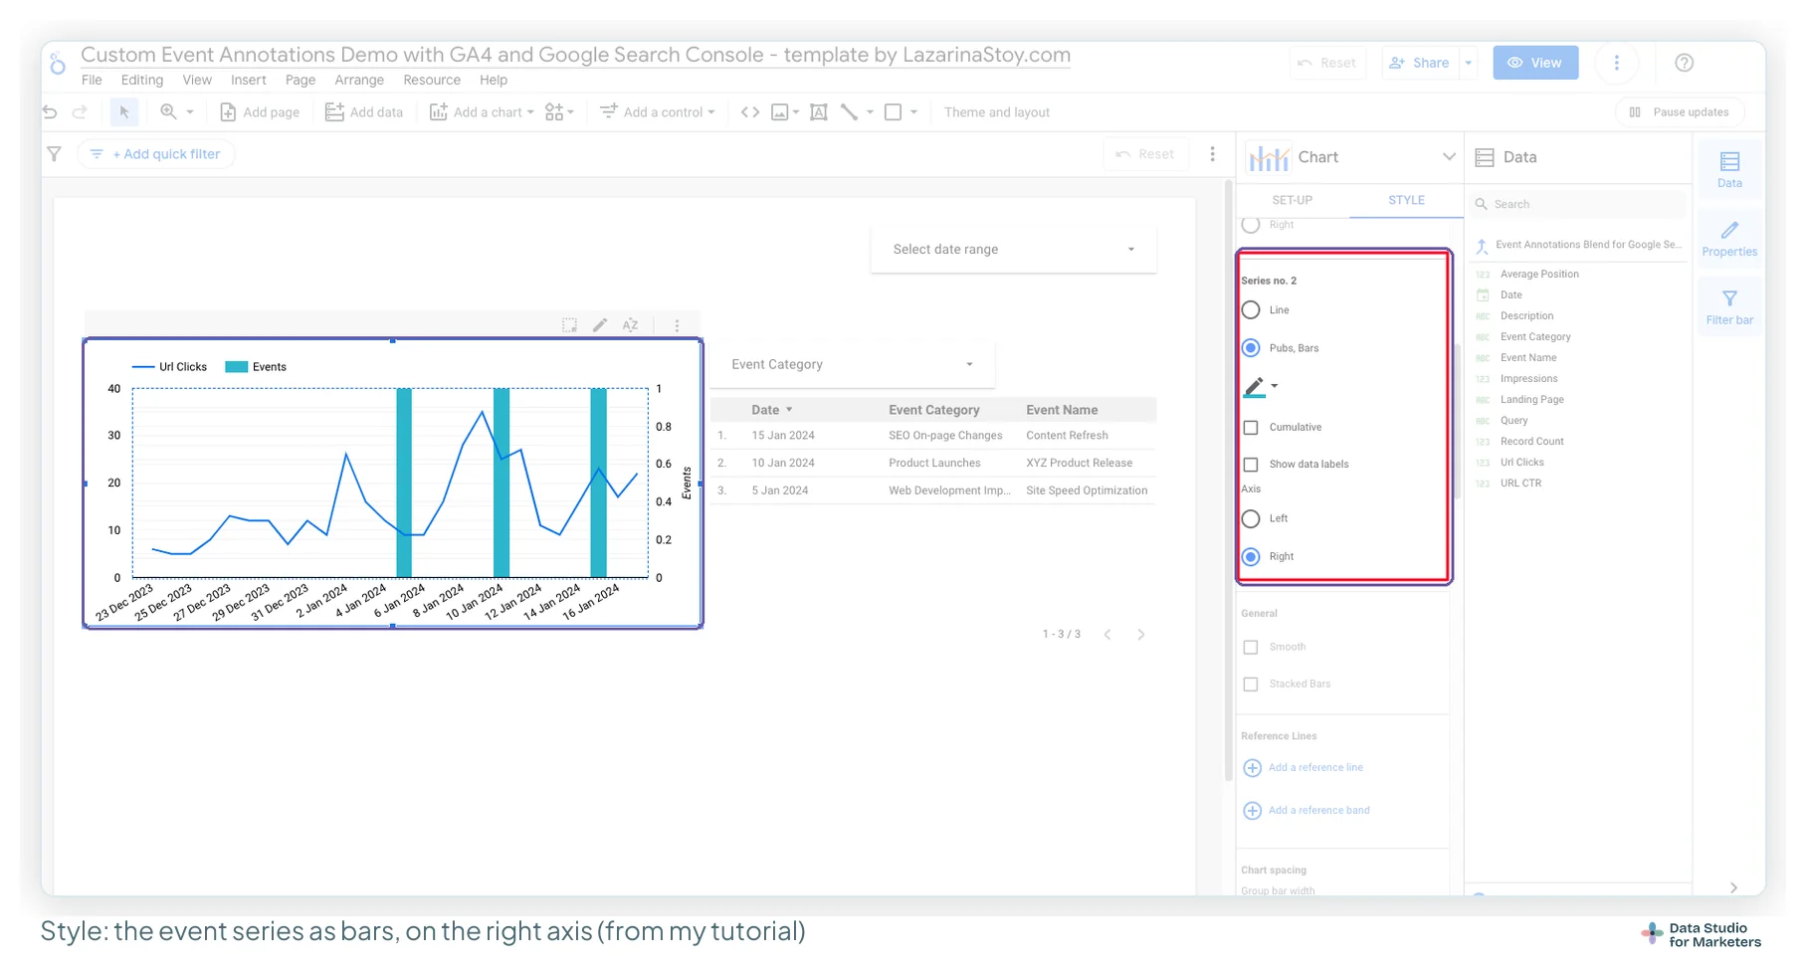
Task: Click the zoom magnifier tool
Action: [x=168, y=112]
